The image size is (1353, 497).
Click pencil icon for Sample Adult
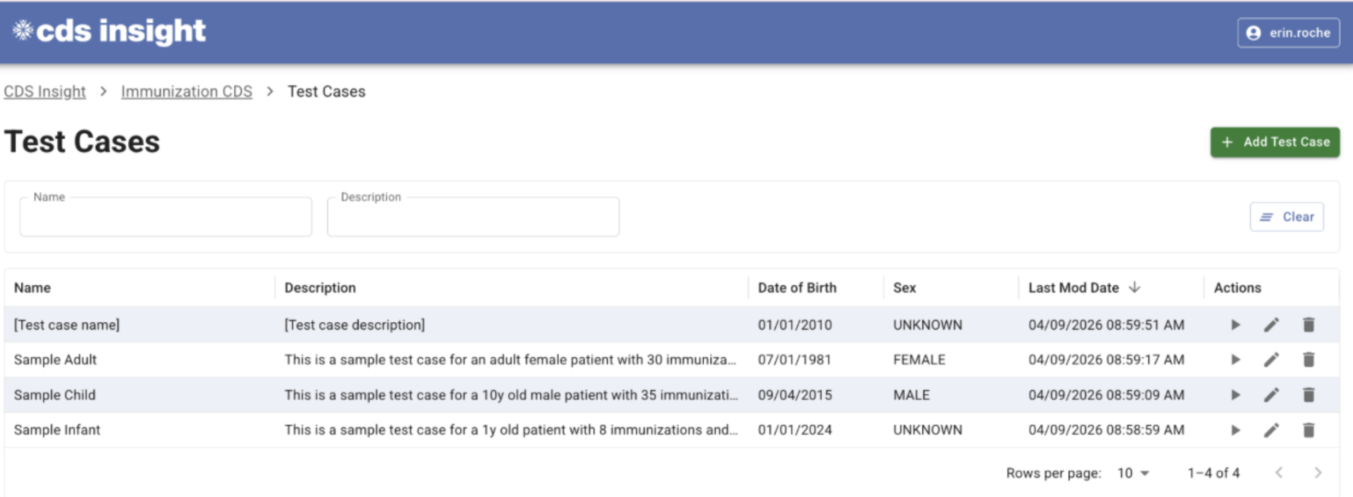1271,359
